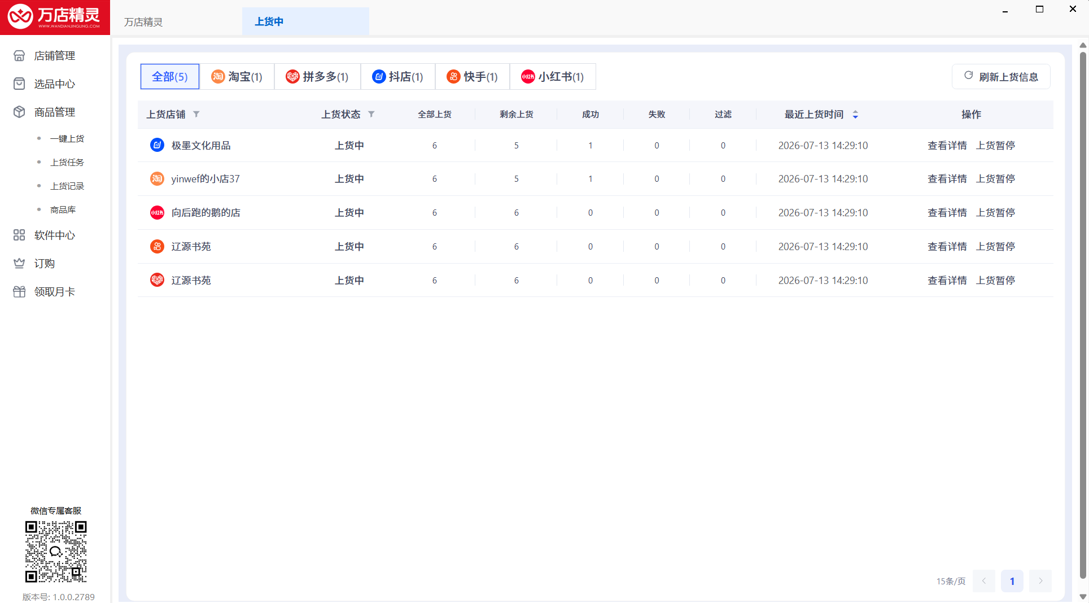The height and width of the screenshot is (603, 1089).
Task: Click the 领取月卡 gift icon
Action: 19,291
